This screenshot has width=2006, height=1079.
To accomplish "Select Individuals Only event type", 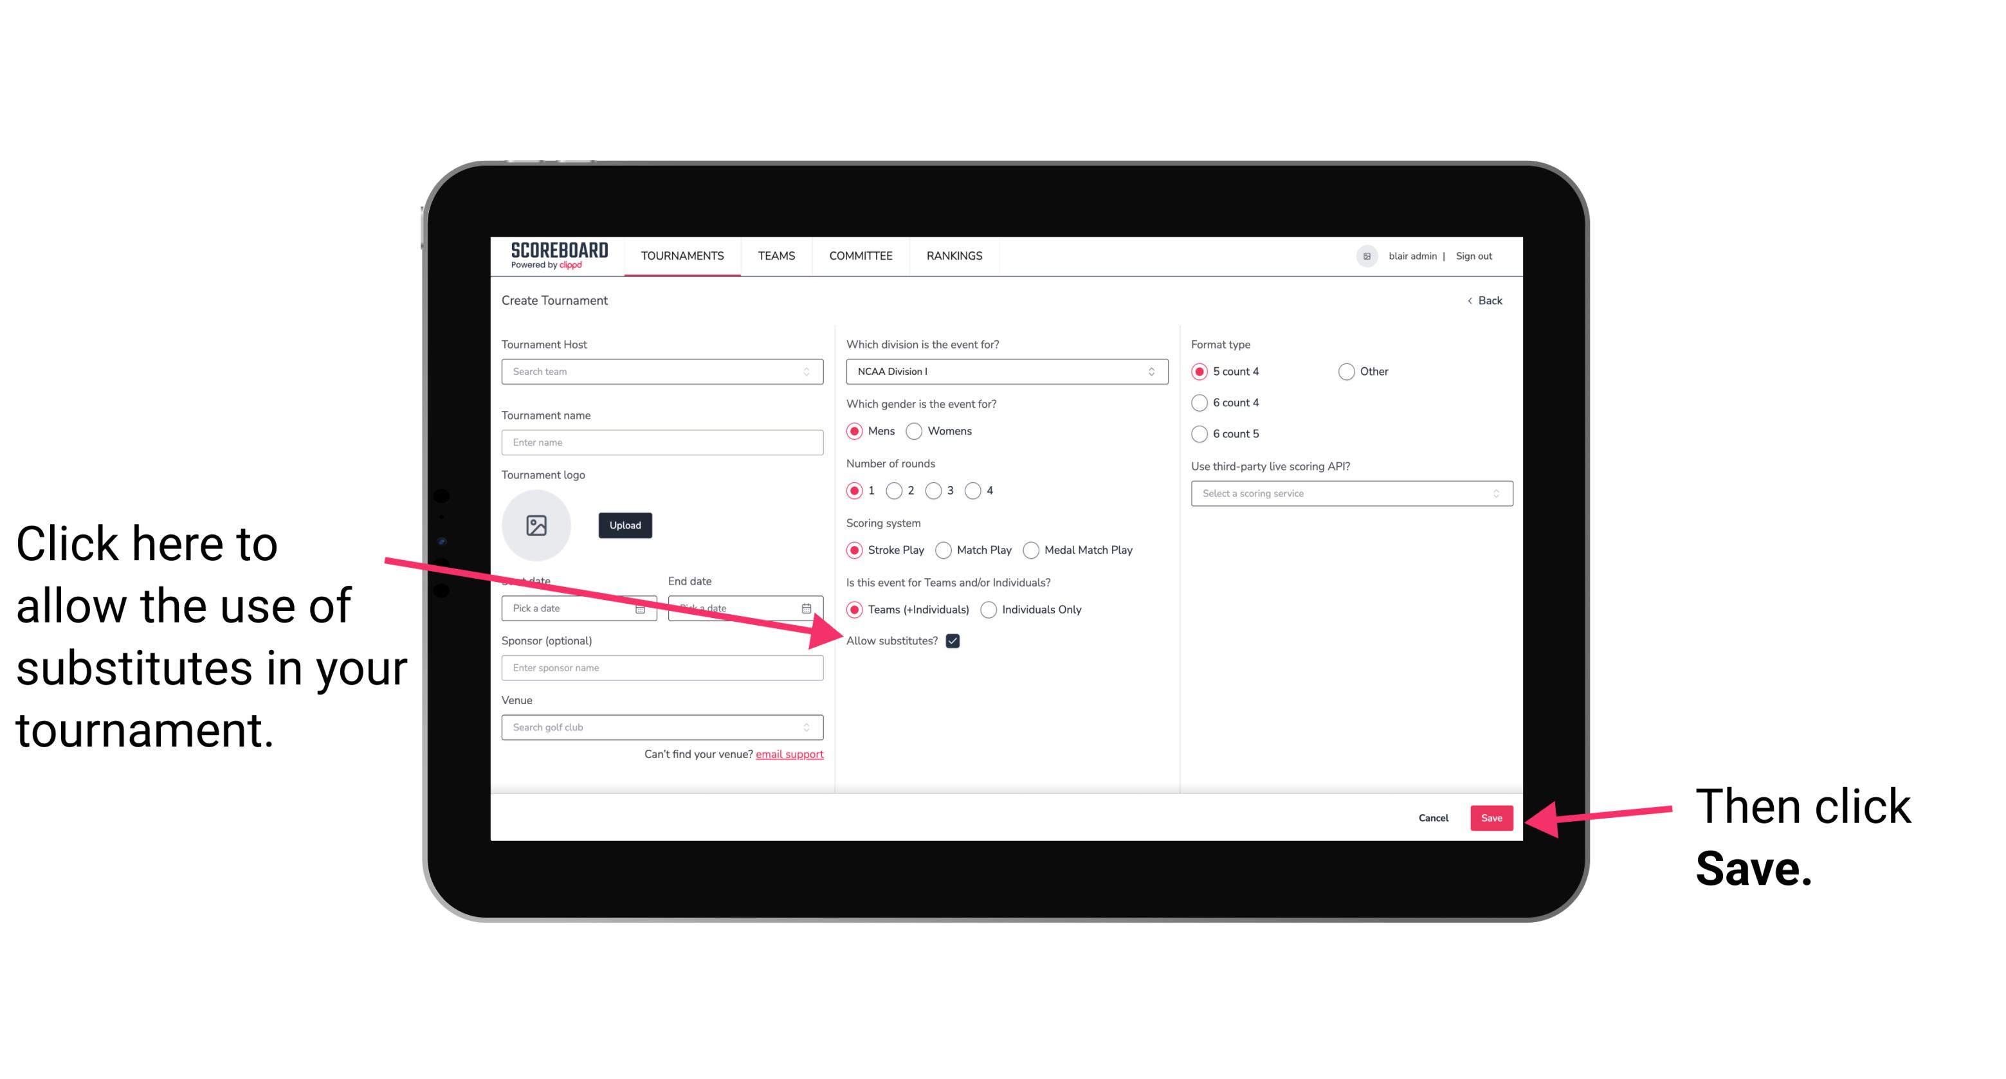I will click(x=989, y=610).
